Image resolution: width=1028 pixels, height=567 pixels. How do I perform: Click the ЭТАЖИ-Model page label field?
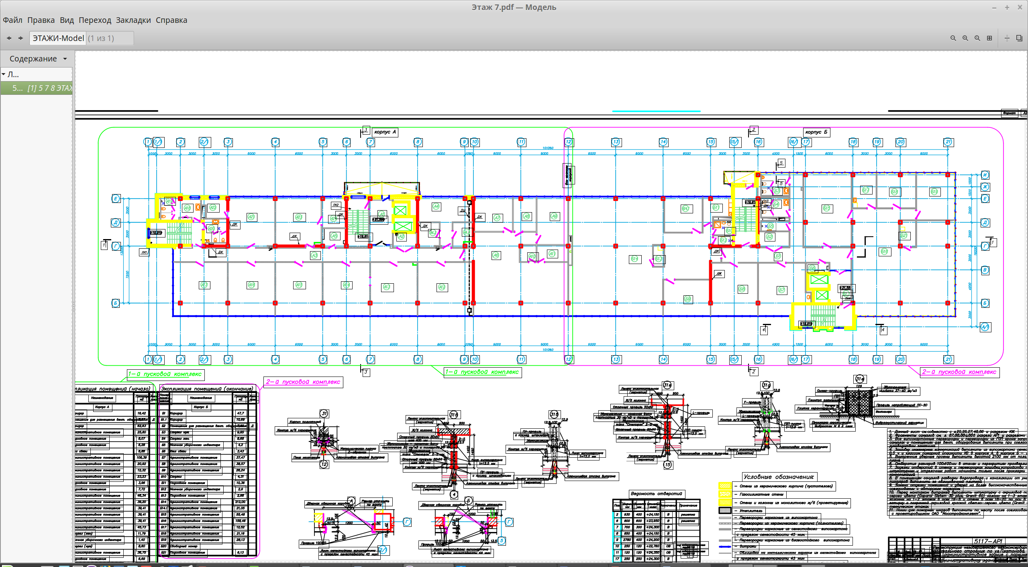pos(58,38)
